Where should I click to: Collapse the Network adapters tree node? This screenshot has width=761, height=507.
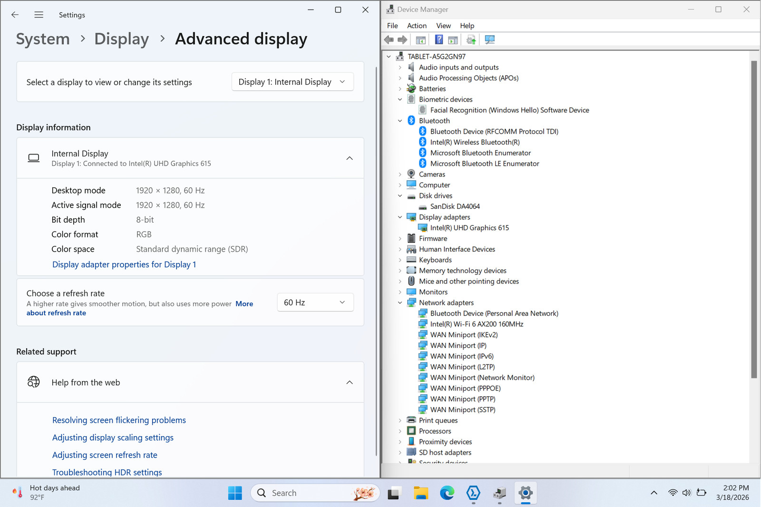click(x=400, y=302)
